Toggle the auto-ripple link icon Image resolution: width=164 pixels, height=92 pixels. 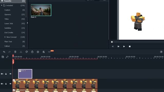pyautogui.click(x=7, y=57)
